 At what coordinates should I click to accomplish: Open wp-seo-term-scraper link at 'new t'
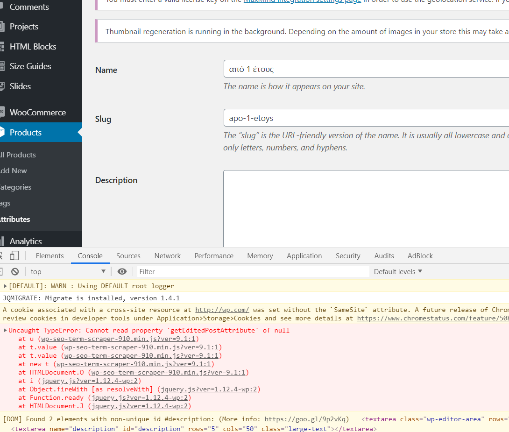[134, 364]
